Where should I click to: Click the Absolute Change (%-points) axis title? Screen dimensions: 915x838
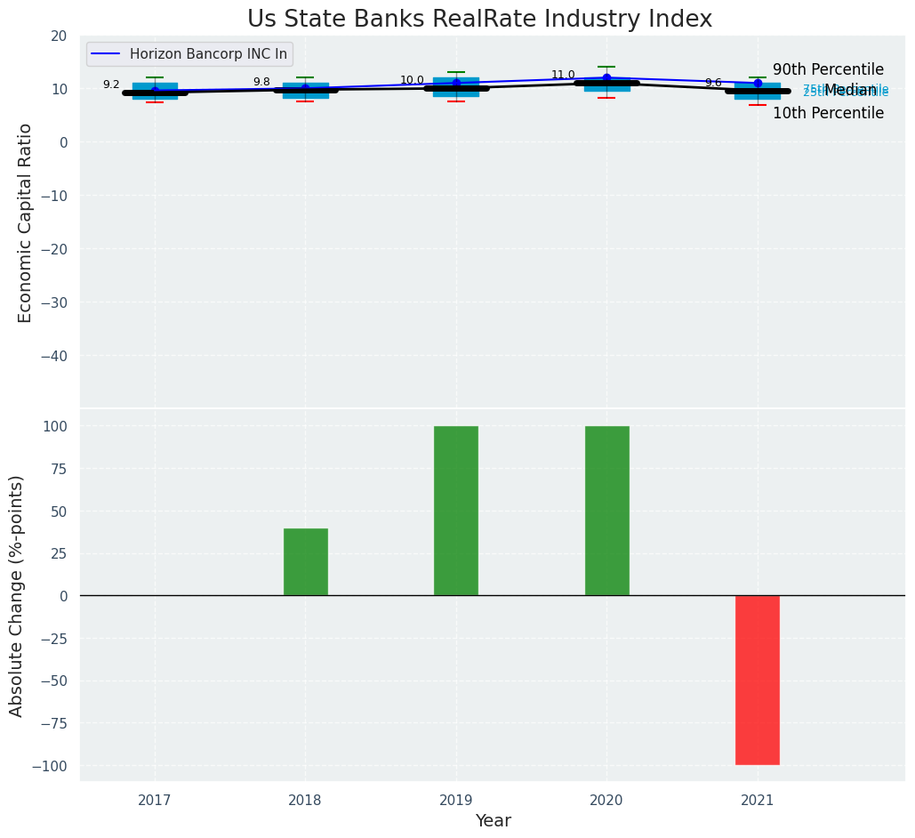[x=17, y=595]
